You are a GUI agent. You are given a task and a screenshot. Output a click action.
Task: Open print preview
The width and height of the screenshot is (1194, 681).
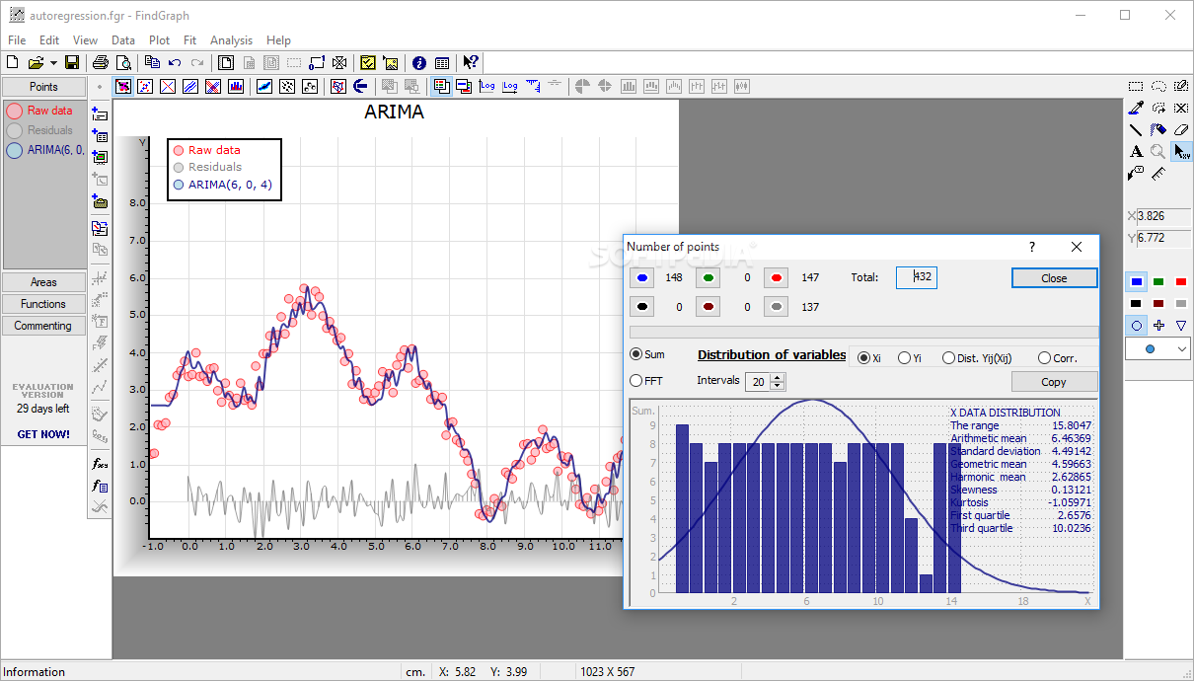point(123,62)
